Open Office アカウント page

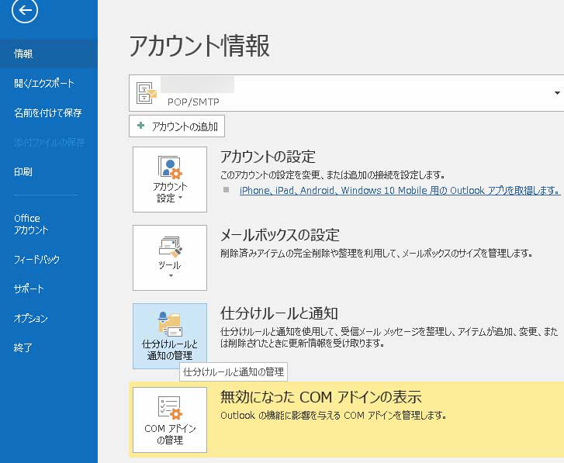click(x=31, y=224)
